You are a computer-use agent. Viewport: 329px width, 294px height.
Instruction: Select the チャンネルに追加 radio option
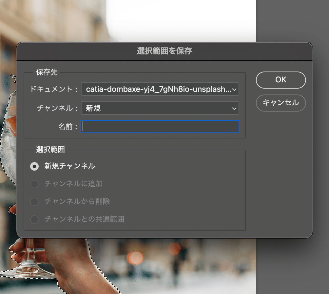click(x=34, y=184)
